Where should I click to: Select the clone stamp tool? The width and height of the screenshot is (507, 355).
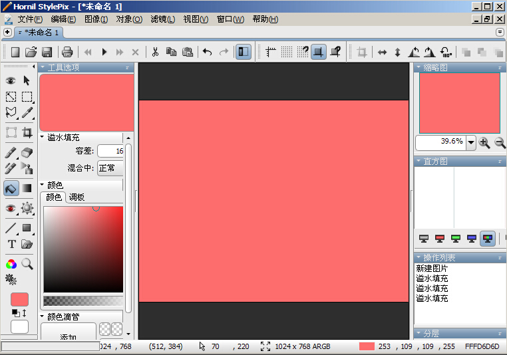[27, 168]
